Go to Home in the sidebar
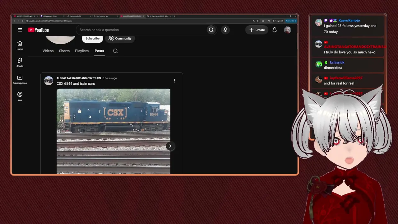398x224 pixels. [20, 45]
